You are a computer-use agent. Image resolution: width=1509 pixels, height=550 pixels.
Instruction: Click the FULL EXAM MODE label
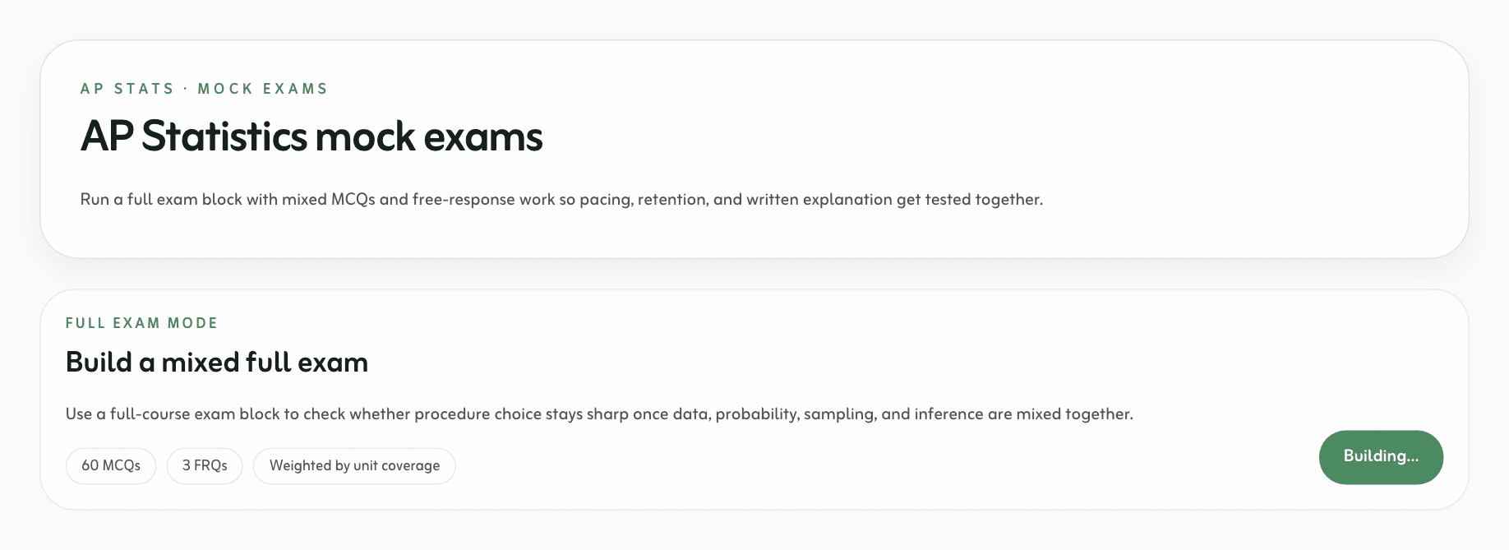point(141,323)
